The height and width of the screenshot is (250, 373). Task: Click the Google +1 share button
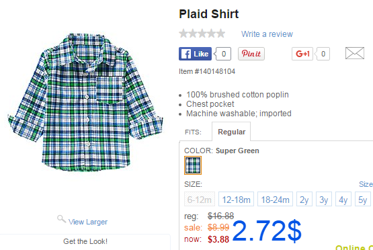[302, 54]
